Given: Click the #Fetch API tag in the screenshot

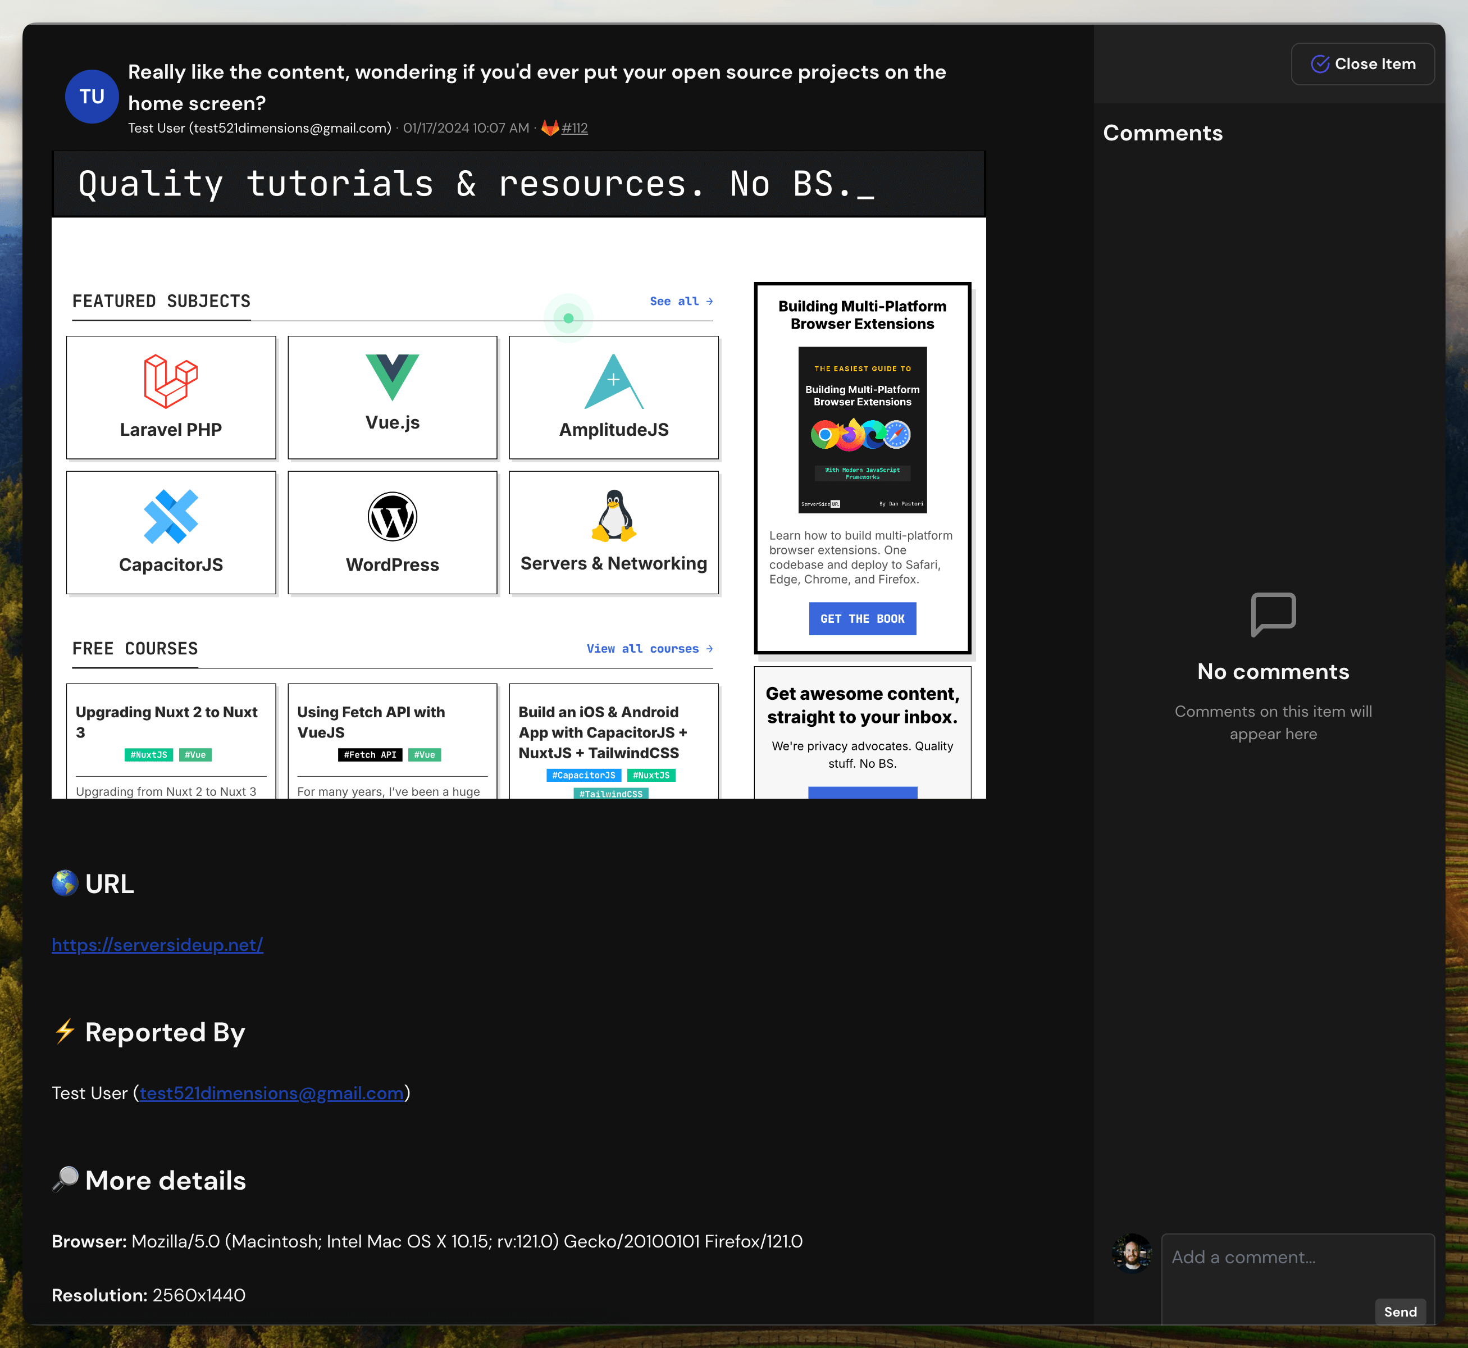Looking at the screenshot, I should click(x=370, y=755).
